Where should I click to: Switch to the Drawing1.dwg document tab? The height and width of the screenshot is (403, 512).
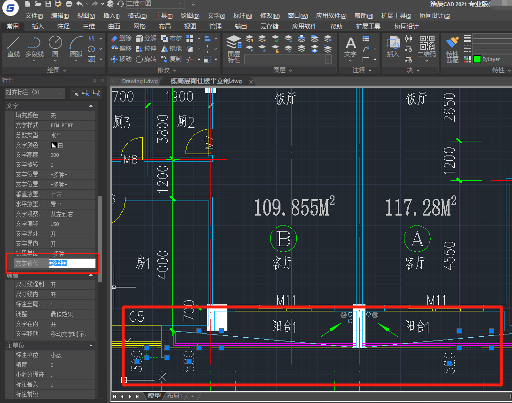coord(140,81)
